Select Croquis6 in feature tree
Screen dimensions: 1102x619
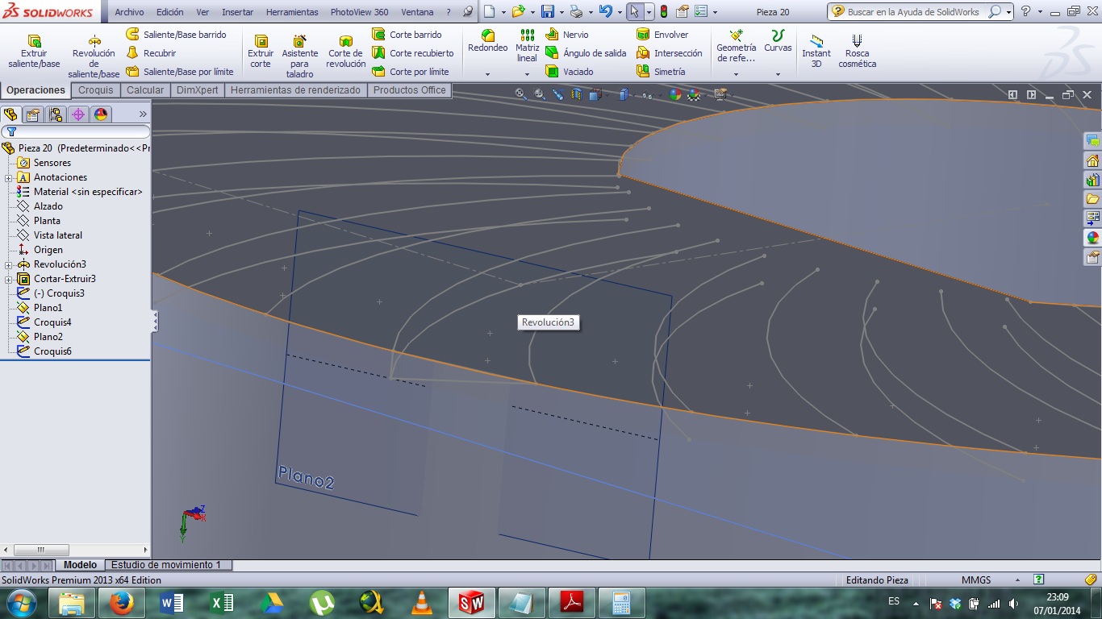pyautogui.click(x=52, y=351)
